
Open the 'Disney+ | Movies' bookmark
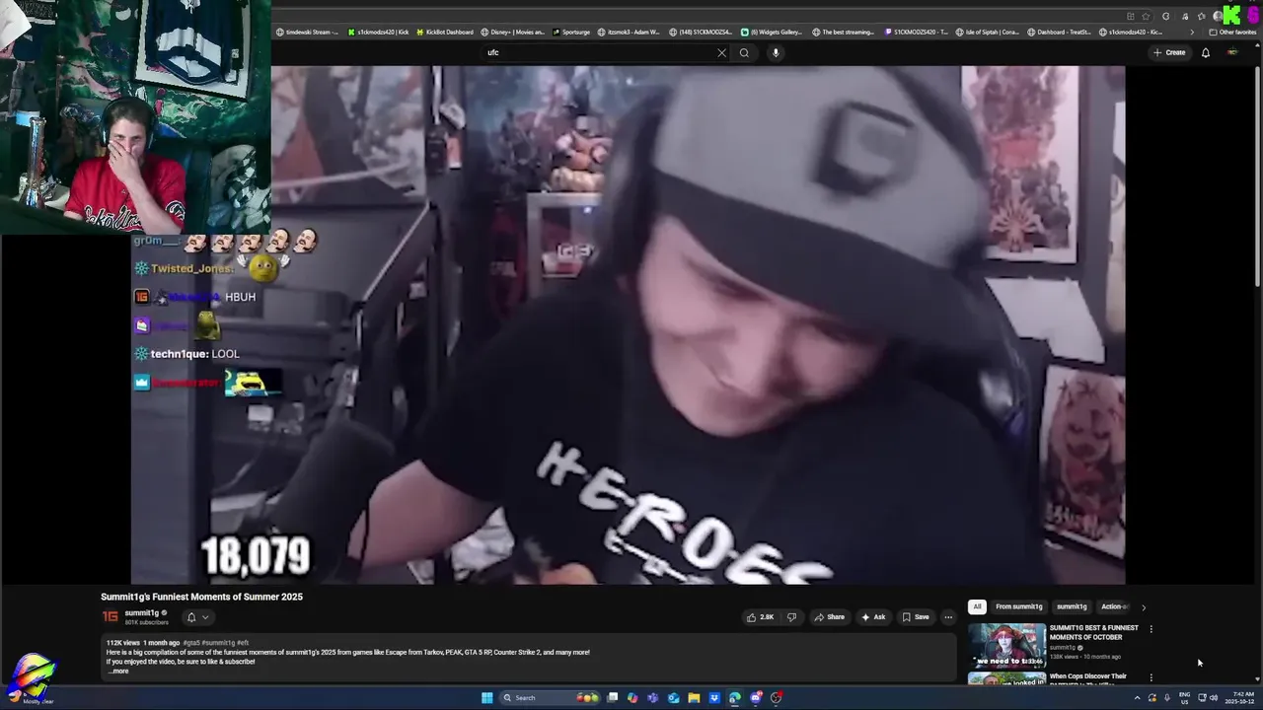[513, 32]
